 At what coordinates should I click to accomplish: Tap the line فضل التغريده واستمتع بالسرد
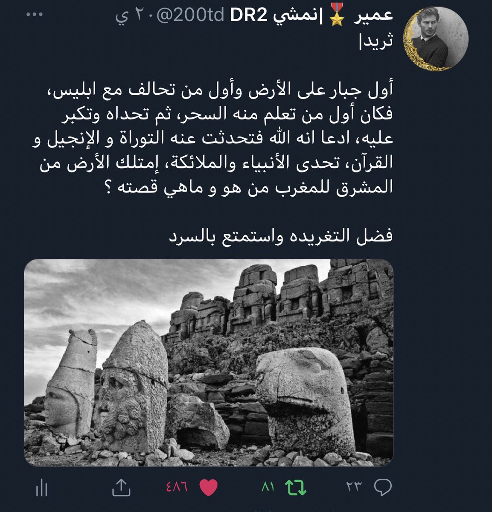click(x=280, y=235)
